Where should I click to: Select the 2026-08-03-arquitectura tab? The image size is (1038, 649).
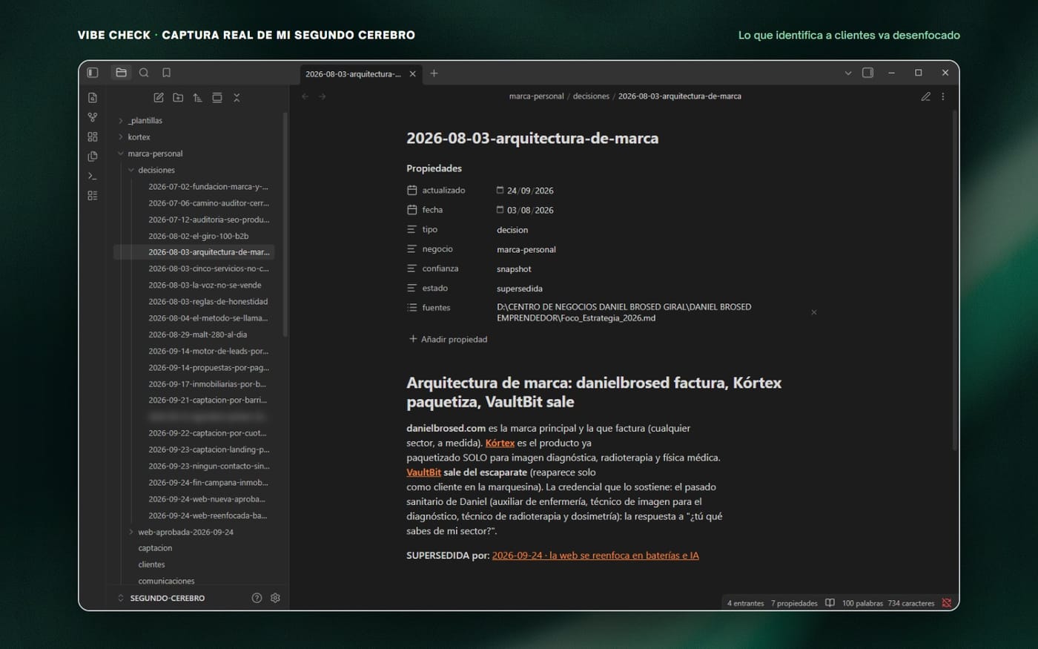pyautogui.click(x=353, y=74)
